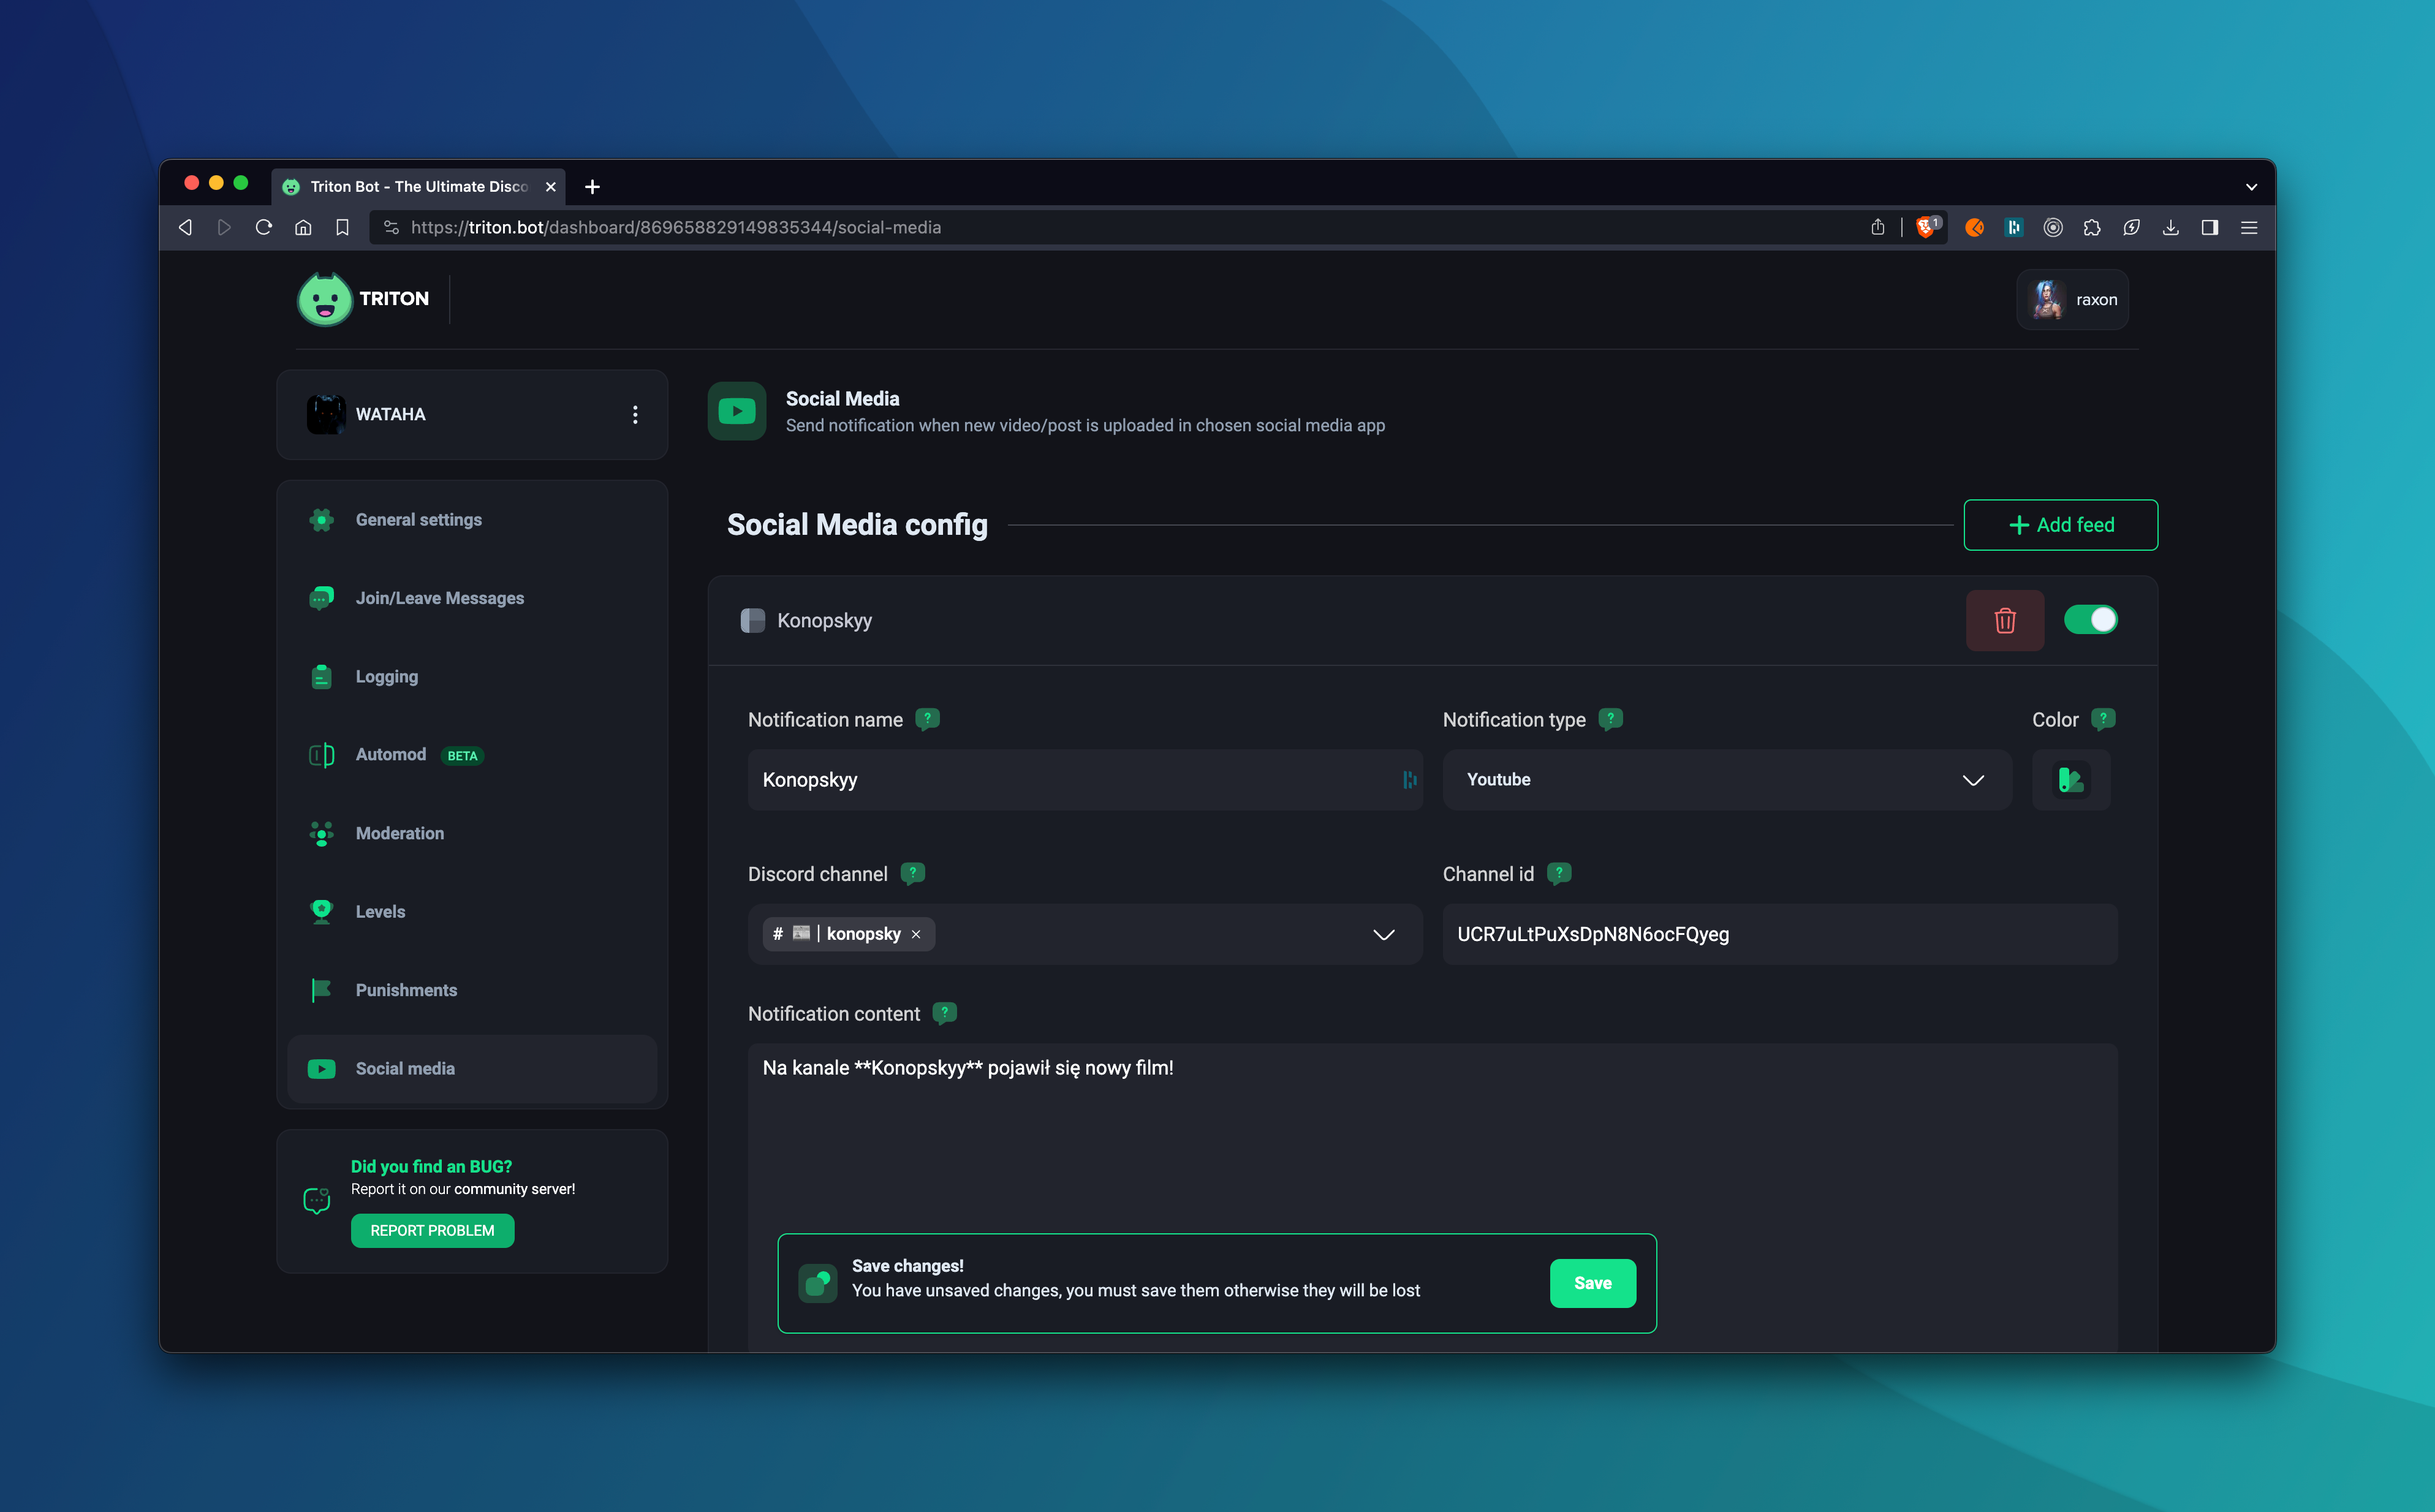The width and height of the screenshot is (2435, 1512).
Task: Toggle the Konopskyy feed enable switch
Action: (x=2090, y=620)
